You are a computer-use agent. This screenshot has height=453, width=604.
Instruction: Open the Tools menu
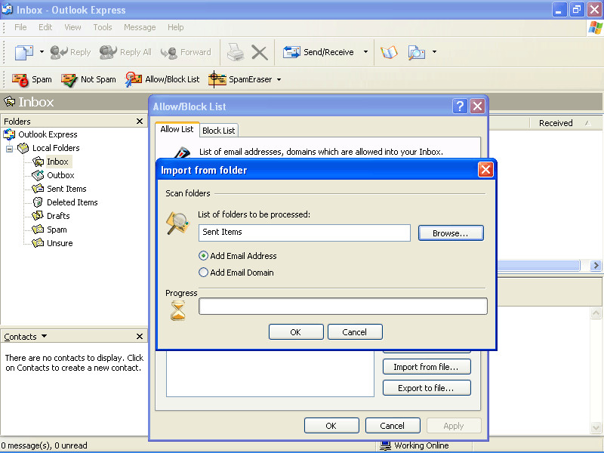click(103, 27)
